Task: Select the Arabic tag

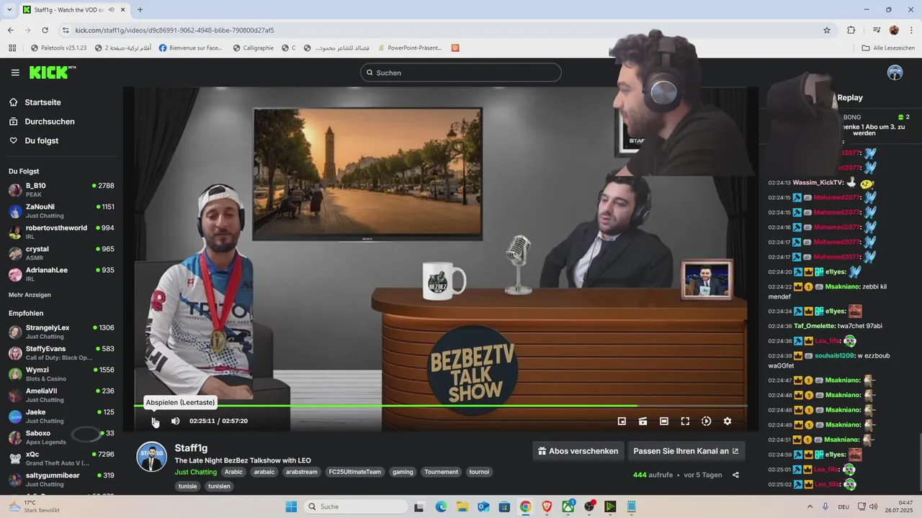Action: pyautogui.click(x=233, y=472)
